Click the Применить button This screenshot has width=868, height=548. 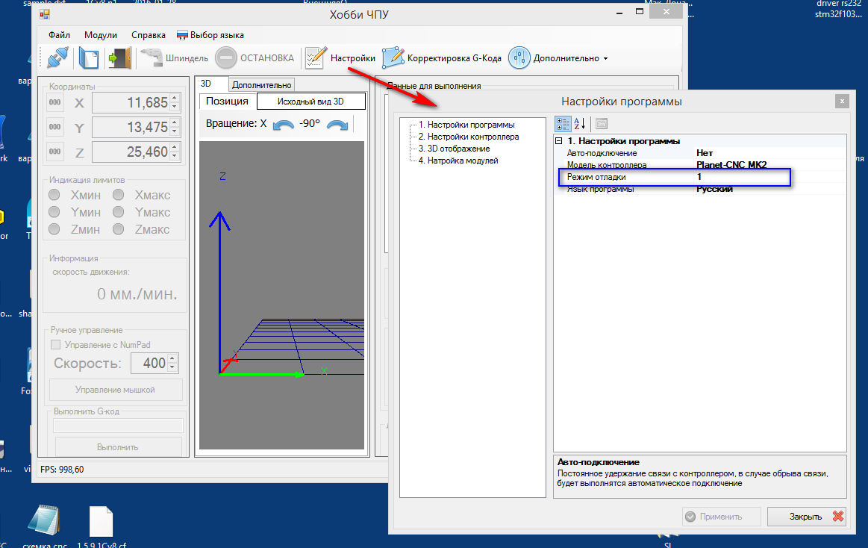721,517
